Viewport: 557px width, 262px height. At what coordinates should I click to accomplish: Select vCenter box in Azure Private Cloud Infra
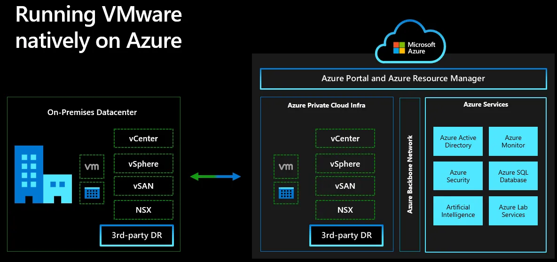tap(345, 138)
